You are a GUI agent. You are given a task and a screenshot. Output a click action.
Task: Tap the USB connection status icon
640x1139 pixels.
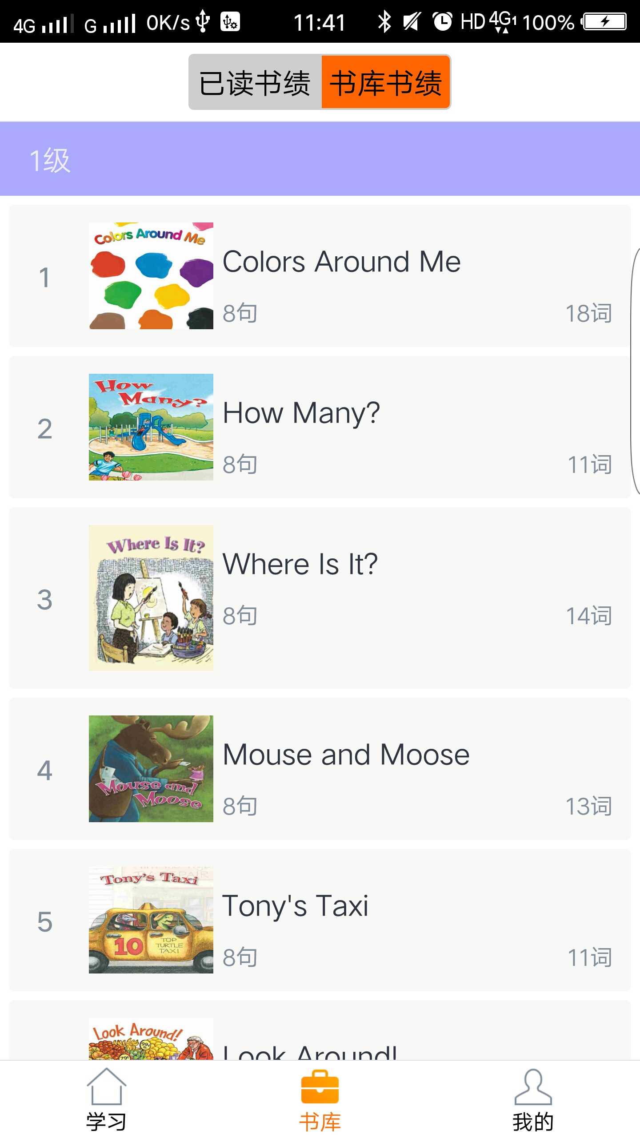click(203, 21)
